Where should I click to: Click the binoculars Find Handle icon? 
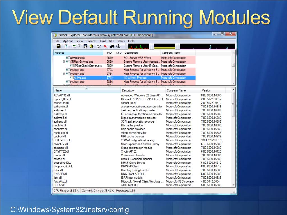point(112,46)
